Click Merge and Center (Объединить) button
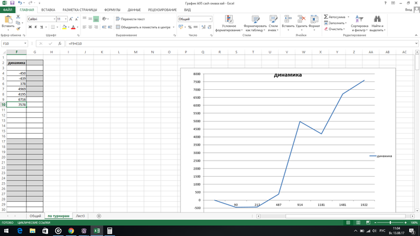Screen dimensions: 420x236 coord(143,27)
